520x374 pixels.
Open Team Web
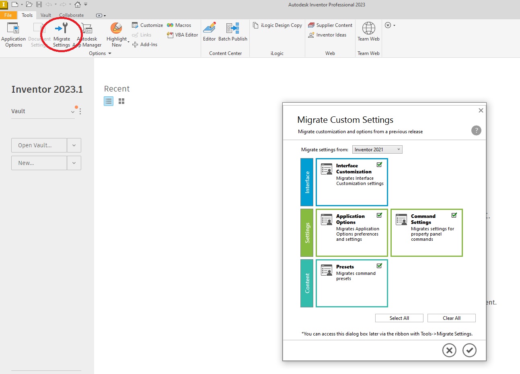[368, 32]
